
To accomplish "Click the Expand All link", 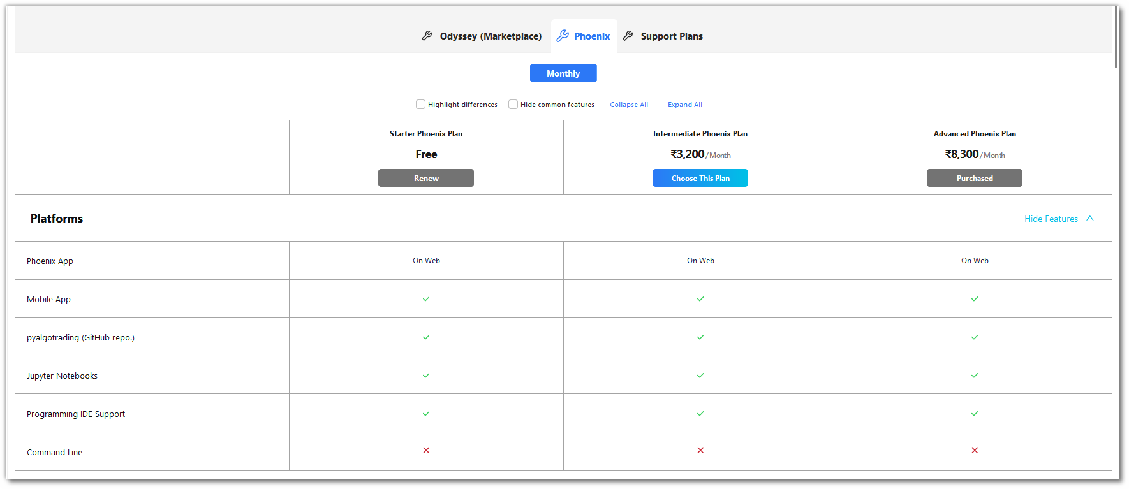I will [685, 105].
